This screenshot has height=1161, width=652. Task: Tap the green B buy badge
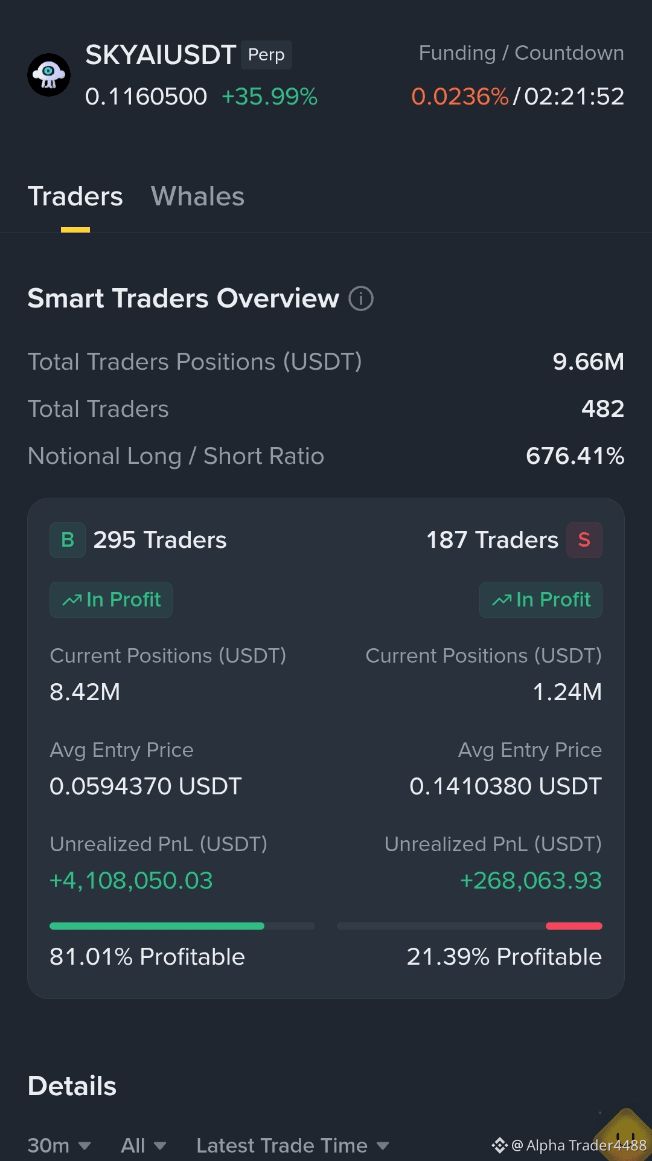coord(68,540)
